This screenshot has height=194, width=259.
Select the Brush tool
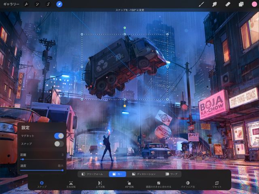click(201, 4)
